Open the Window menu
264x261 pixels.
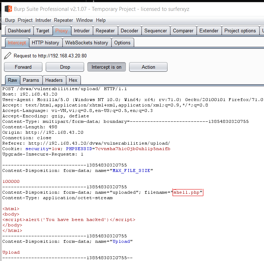coord(84,20)
